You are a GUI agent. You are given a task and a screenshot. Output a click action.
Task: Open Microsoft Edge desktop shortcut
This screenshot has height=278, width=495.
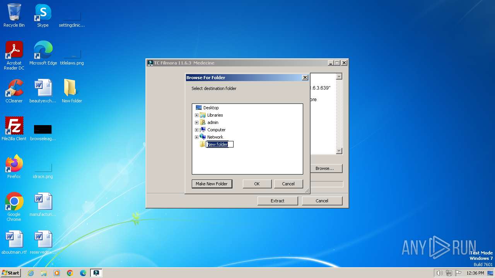[x=43, y=53]
